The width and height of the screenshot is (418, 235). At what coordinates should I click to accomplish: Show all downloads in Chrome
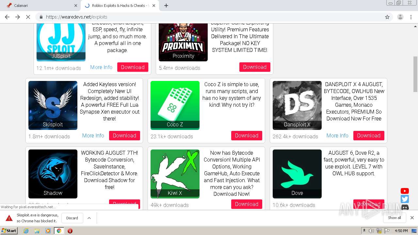point(394,218)
